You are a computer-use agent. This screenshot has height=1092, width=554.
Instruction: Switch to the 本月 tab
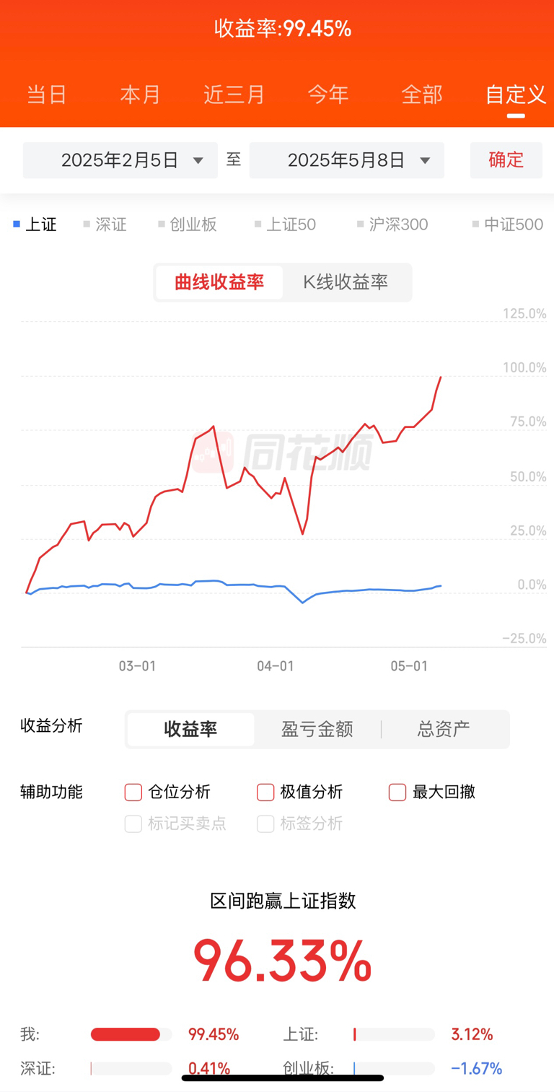click(141, 95)
